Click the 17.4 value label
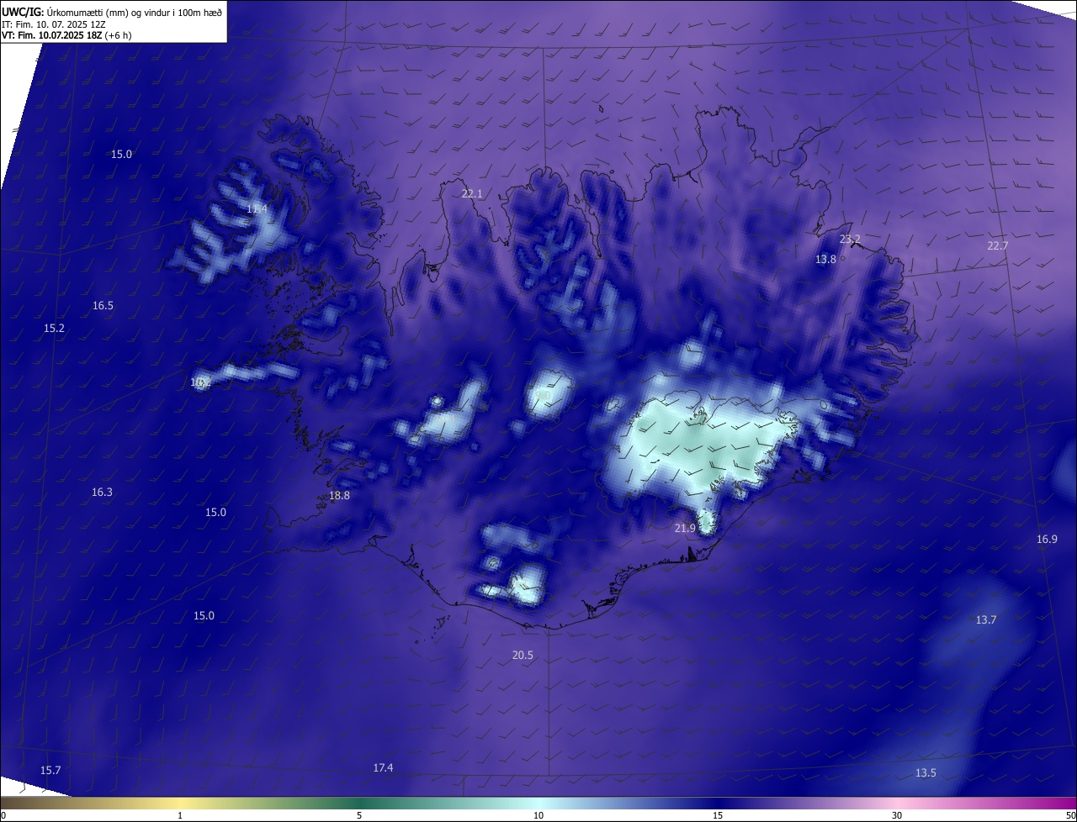 click(383, 767)
